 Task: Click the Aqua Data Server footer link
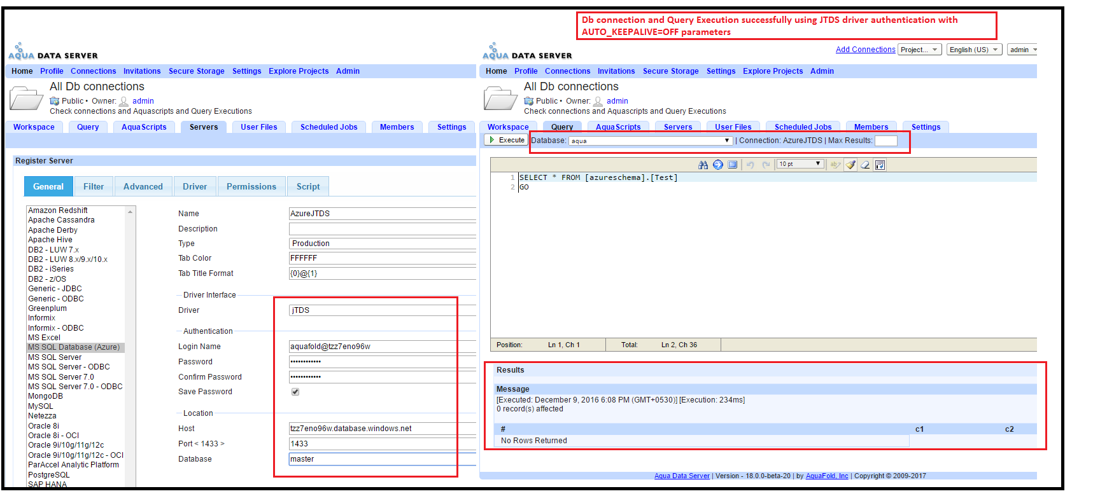coord(682,476)
